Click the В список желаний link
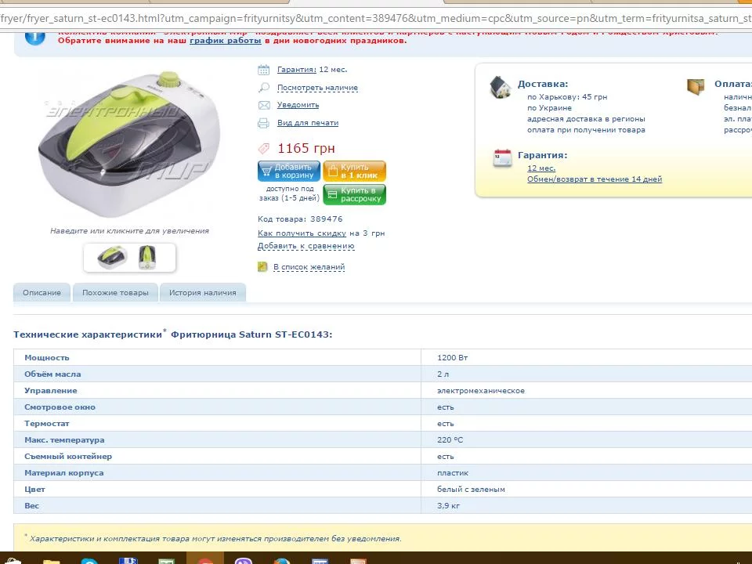752x564 pixels. click(309, 266)
